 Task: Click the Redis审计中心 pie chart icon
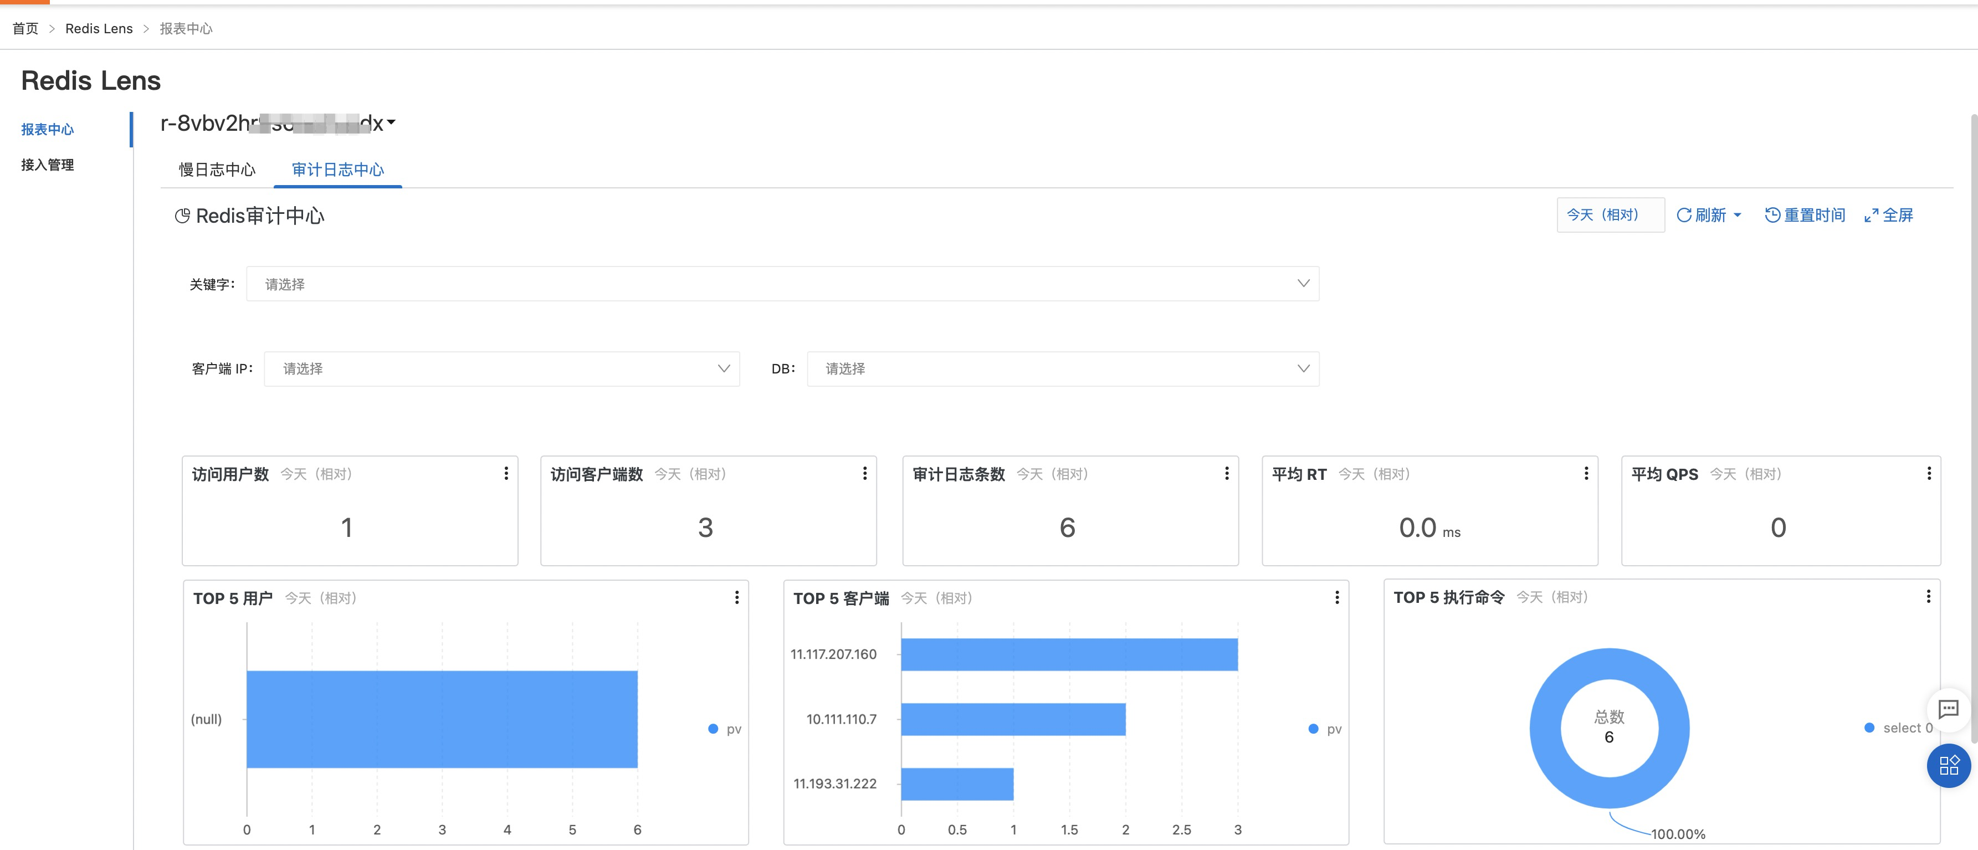coord(182,216)
